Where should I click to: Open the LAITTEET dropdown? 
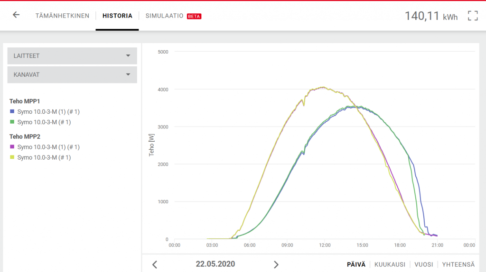[71, 56]
